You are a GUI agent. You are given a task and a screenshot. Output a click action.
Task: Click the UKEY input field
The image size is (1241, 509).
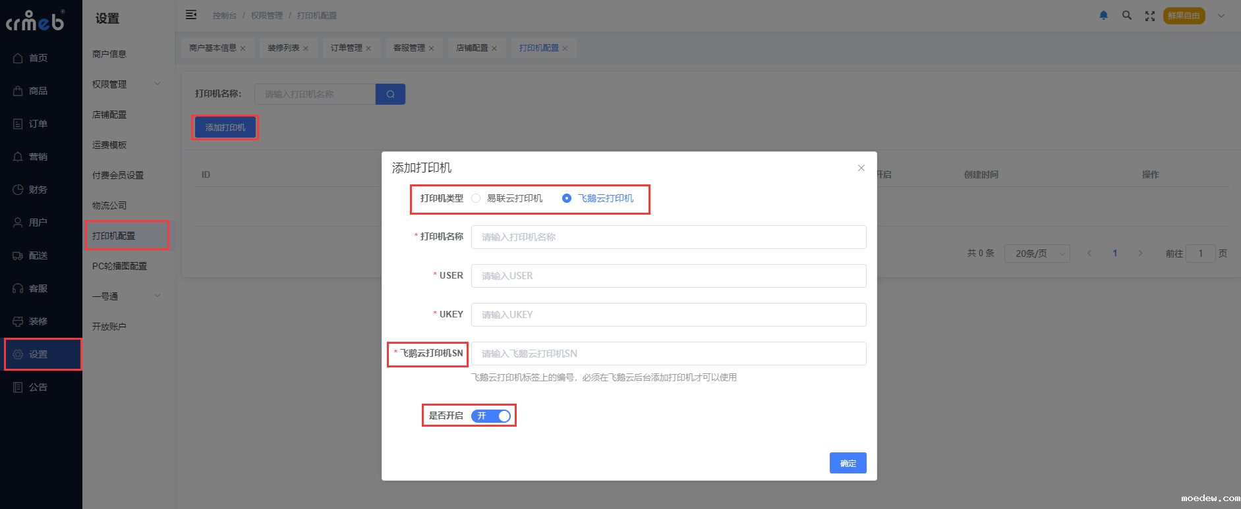click(x=668, y=315)
